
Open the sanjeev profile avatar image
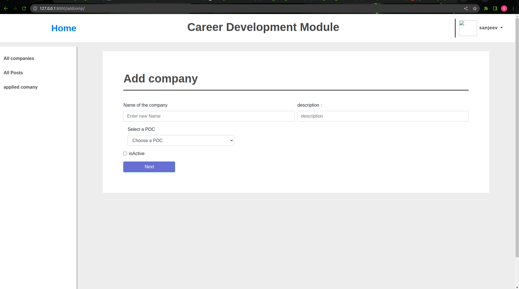point(467,28)
